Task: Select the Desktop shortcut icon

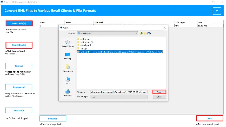Action: tap(67, 55)
